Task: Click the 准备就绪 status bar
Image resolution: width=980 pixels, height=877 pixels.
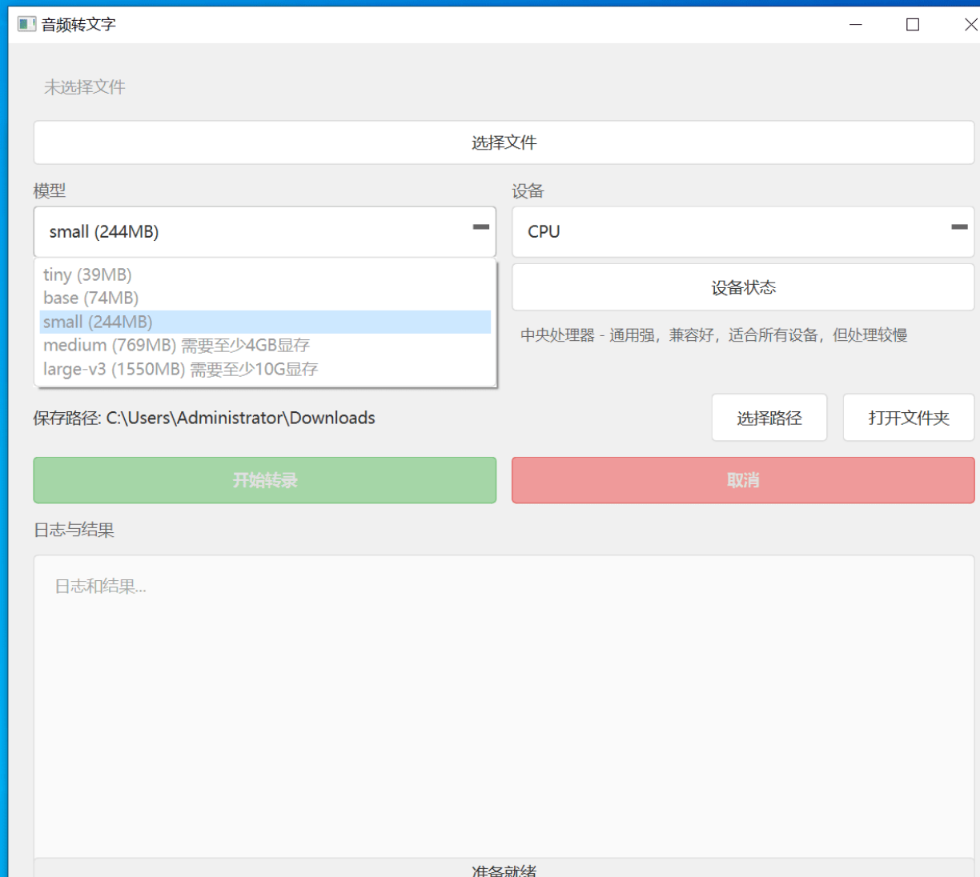Action: pyautogui.click(x=504, y=869)
